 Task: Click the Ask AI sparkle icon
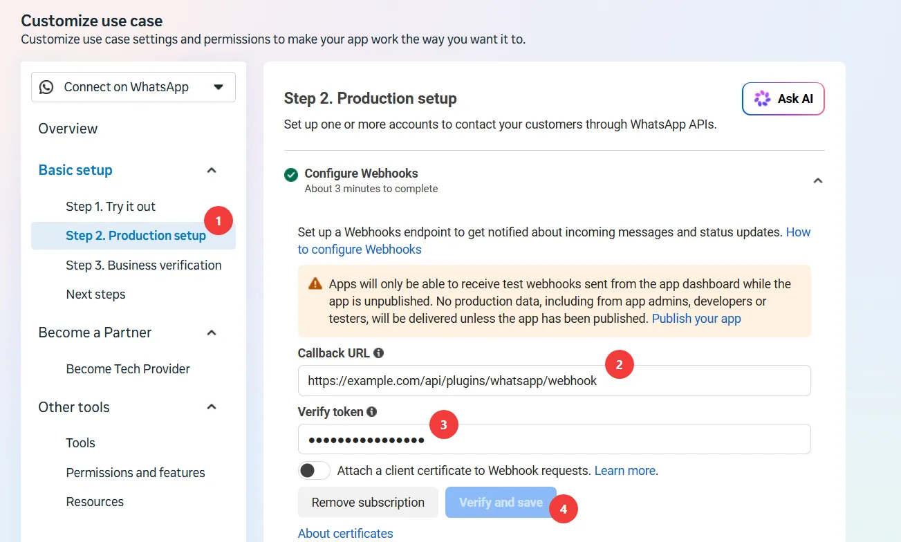[x=762, y=99]
